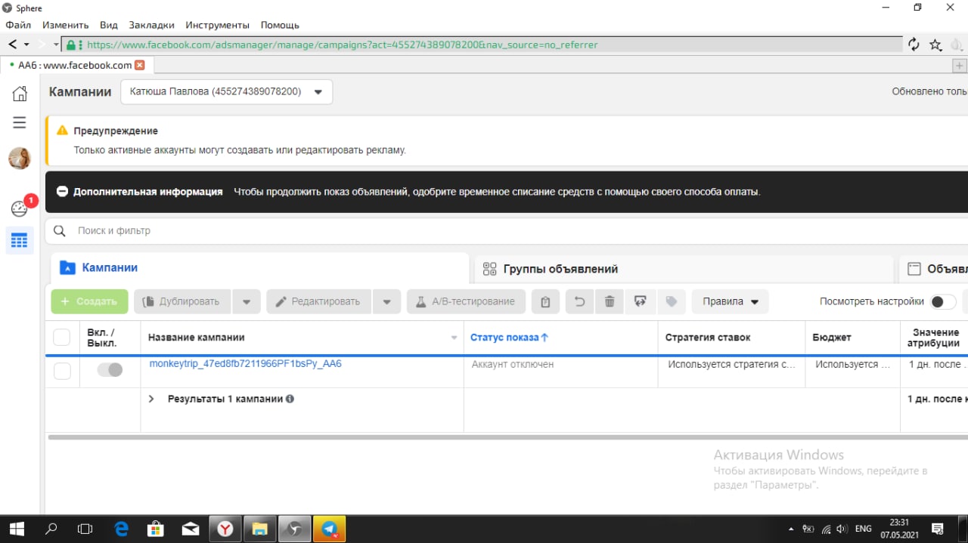Screen dimensions: 968x543
Task: Open the Facebook home icon in the sidebar
Action: (x=20, y=93)
